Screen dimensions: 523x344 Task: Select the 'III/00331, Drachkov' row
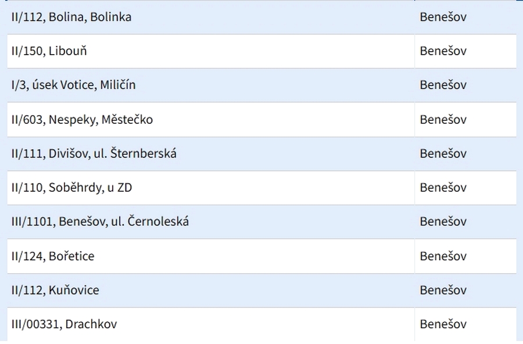click(x=64, y=324)
